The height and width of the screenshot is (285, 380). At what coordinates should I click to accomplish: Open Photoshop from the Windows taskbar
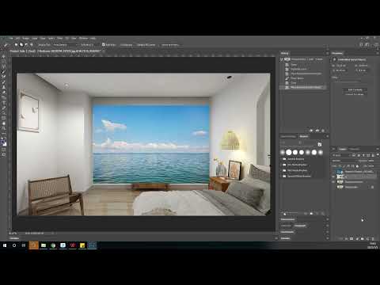[92, 245]
